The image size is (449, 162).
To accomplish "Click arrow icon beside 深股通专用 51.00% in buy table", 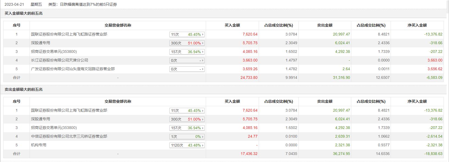I will tap(203, 43).
